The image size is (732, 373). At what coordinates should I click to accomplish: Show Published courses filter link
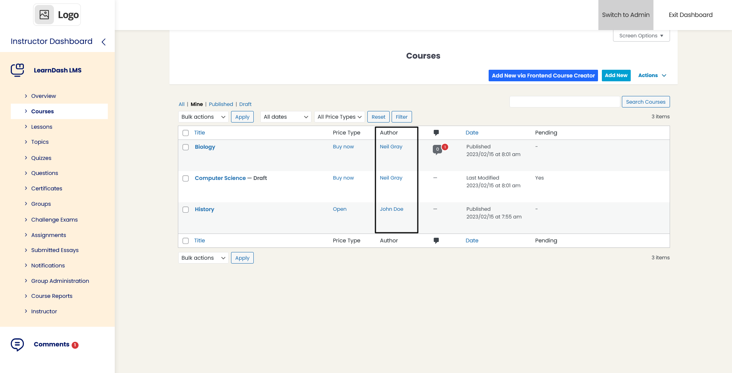pos(221,104)
